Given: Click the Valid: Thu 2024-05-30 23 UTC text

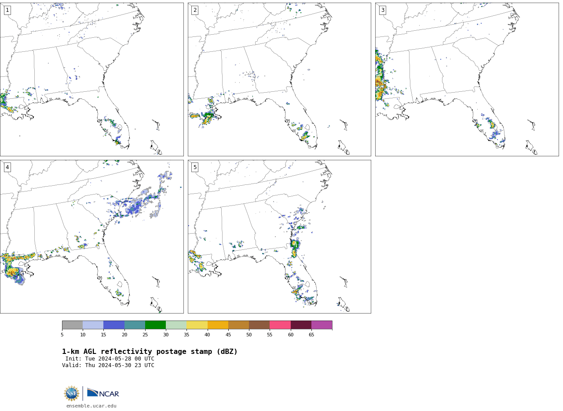Looking at the screenshot, I should pos(108,365).
